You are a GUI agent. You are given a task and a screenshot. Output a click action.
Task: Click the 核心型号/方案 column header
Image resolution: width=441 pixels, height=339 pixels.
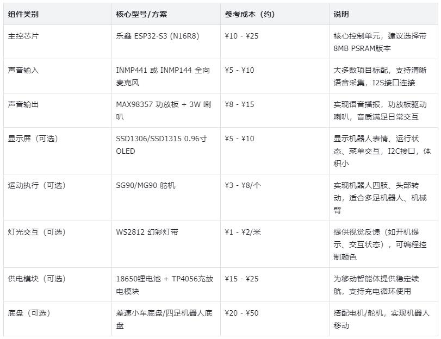pyautogui.click(x=166, y=14)
